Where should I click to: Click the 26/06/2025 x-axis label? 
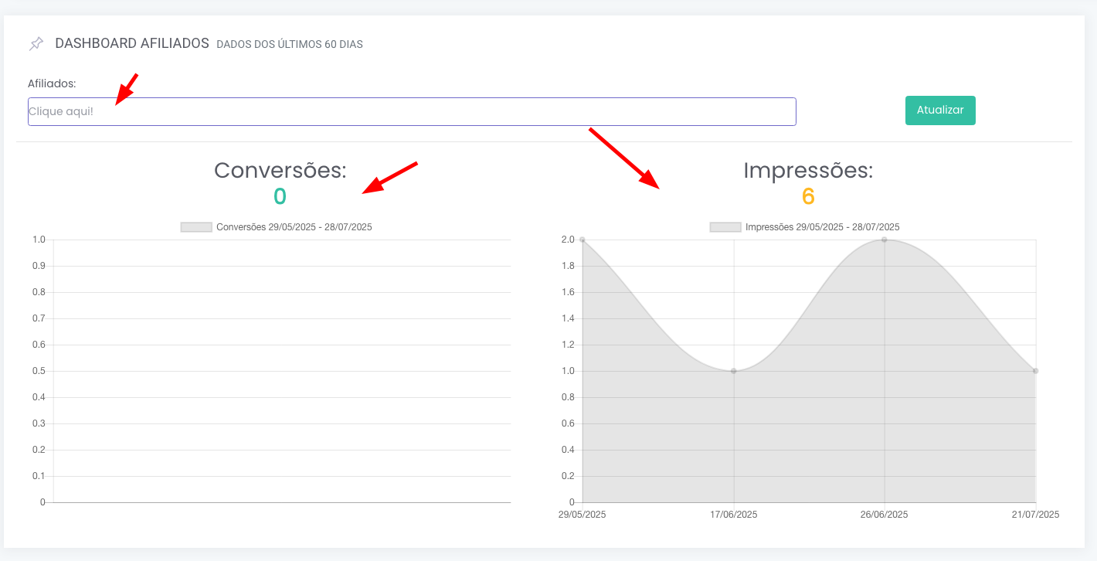885,515
